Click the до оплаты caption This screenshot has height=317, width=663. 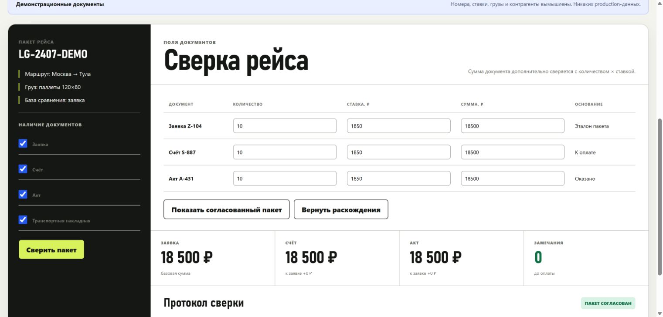coord(544,273)
